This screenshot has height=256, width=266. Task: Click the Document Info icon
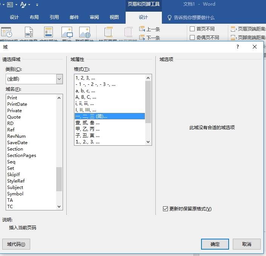29,32
